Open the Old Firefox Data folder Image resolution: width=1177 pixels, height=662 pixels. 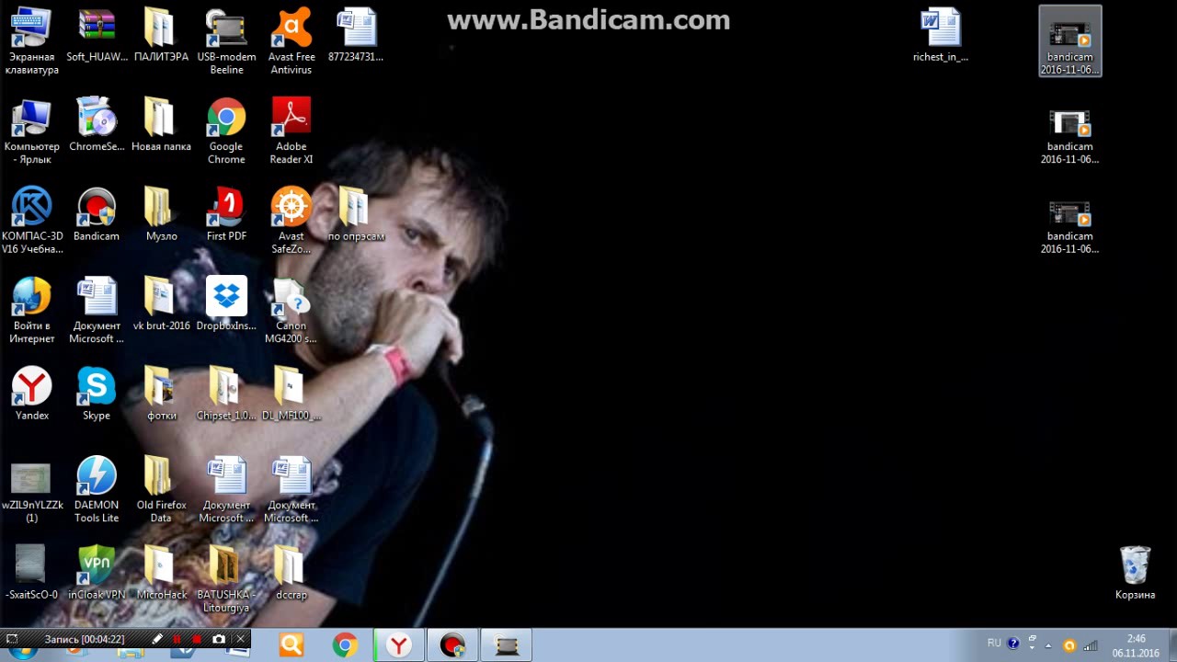pyautogui.click(x=161, y=490)
